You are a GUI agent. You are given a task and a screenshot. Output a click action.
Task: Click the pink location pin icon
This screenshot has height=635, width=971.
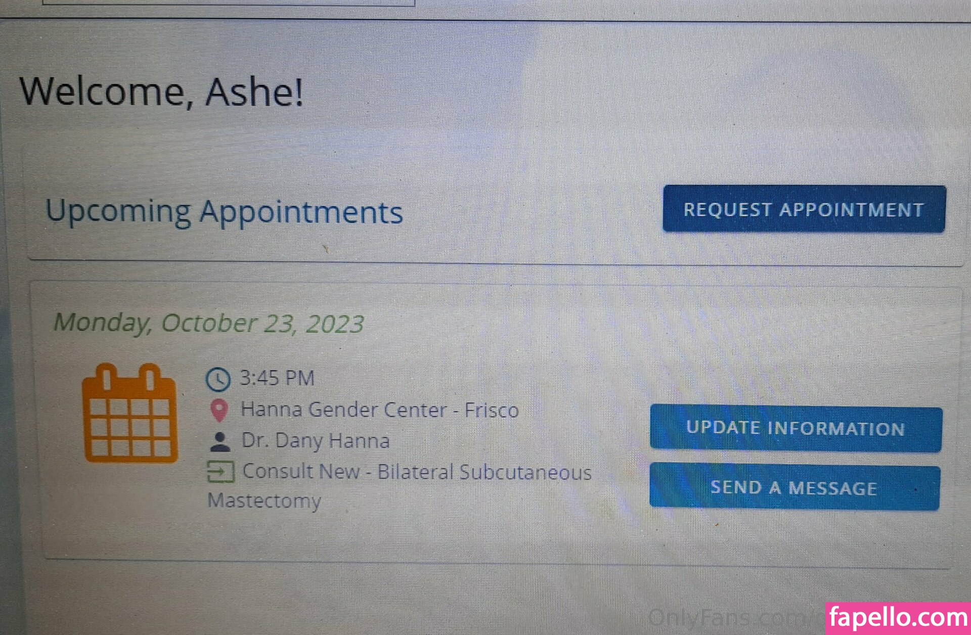click(219, 410)
